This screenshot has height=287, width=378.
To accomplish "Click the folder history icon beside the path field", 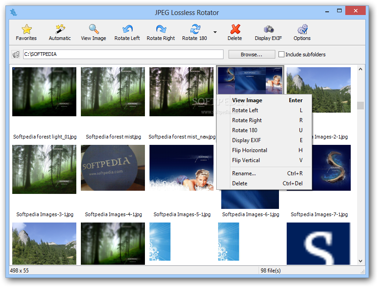I will click(16, 54).
